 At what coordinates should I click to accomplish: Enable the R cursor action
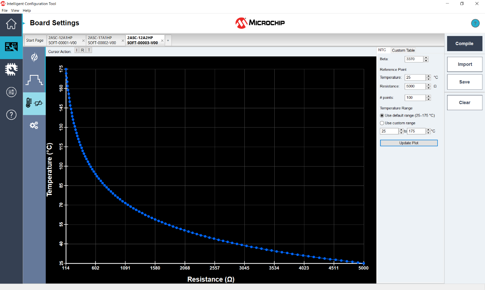pos(82,50)
